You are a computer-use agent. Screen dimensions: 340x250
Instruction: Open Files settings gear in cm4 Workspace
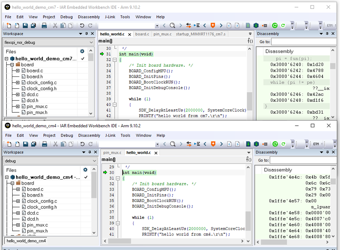pos(85,170)
